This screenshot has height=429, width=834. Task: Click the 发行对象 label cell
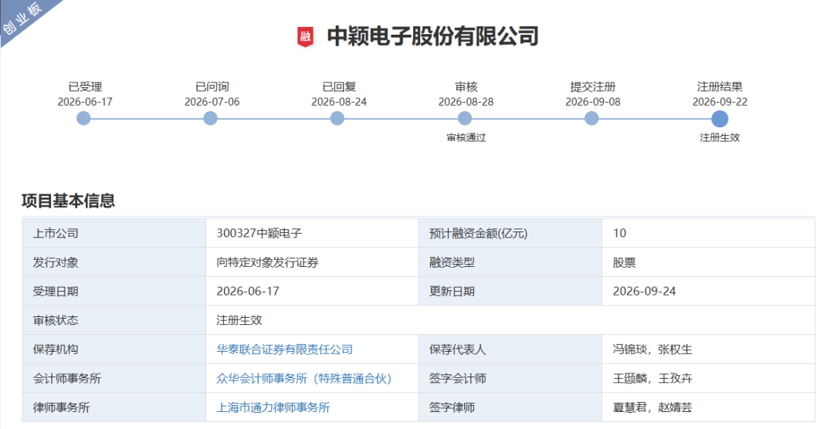(114, 262)
